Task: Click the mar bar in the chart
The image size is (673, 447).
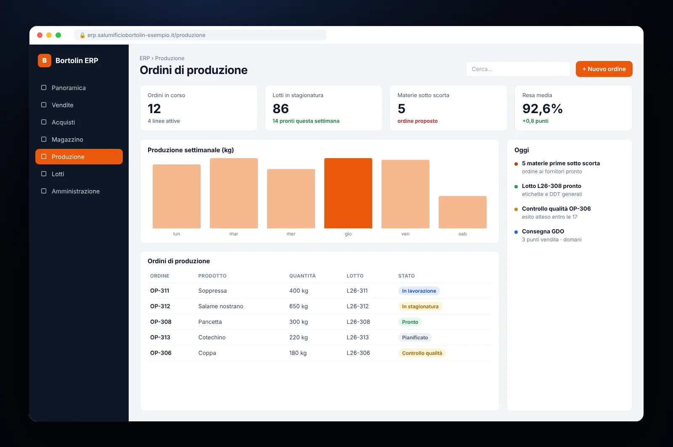Action: point(234,193)
